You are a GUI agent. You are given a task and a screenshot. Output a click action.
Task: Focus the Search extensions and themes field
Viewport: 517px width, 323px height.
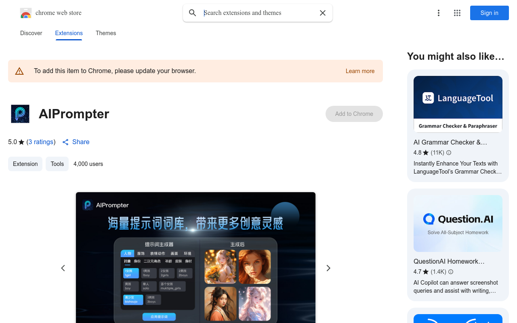pos(258,13)
